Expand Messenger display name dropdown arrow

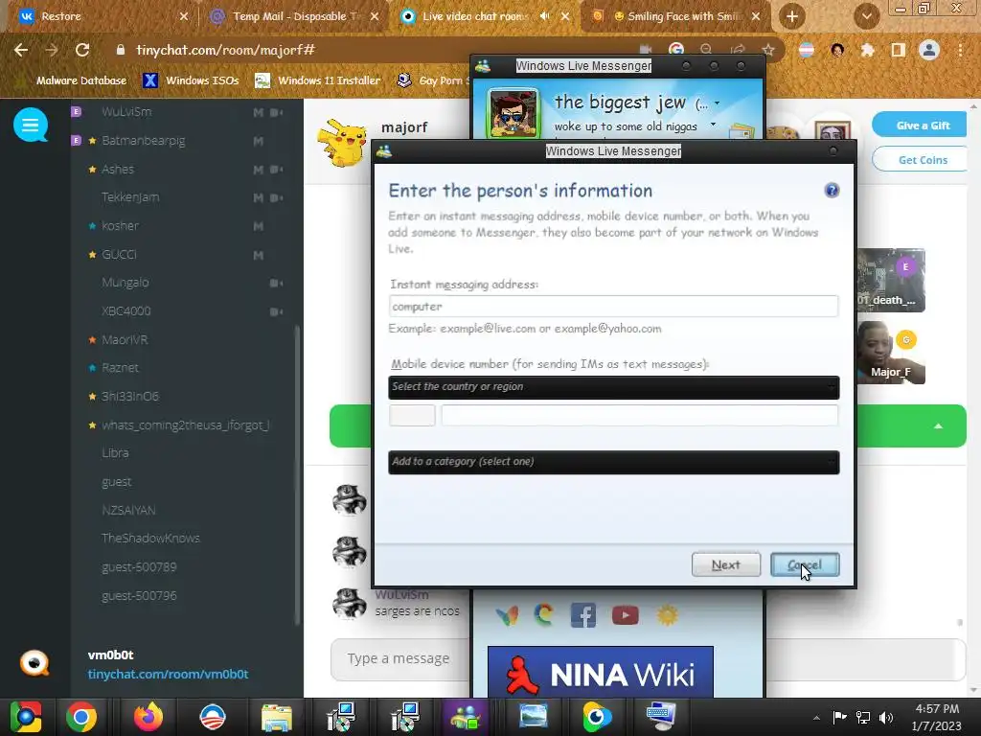[717, 103]
